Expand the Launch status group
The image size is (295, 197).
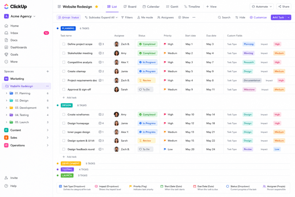click(x=67, y=175)
